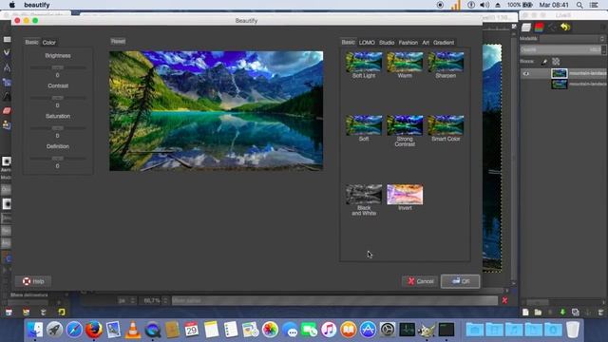Apply the Smart Color effect thumbnail
The width and height of the screenshot is (608, 342).
click(446, 125)
